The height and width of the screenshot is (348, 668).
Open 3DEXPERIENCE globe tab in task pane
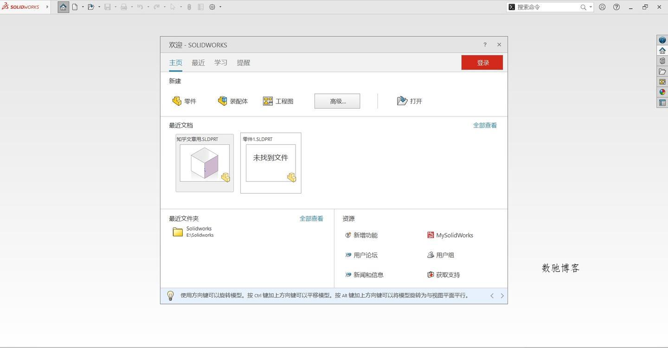pyautogui.click(x=662, y=40)
